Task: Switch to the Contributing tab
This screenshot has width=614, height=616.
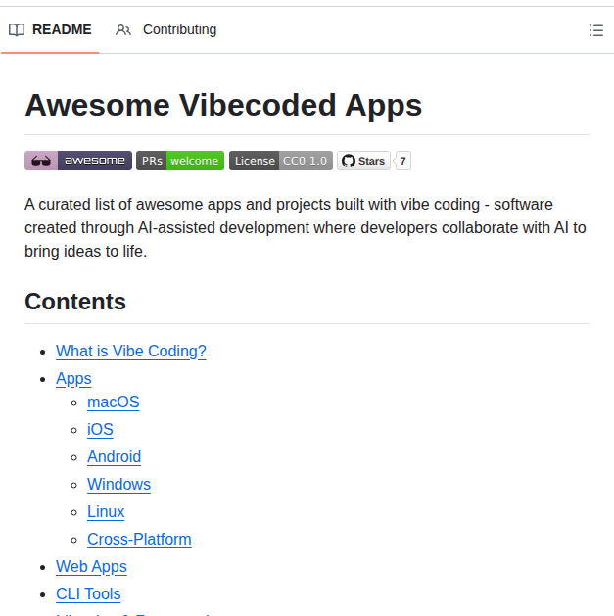Action: click(166, 29)
